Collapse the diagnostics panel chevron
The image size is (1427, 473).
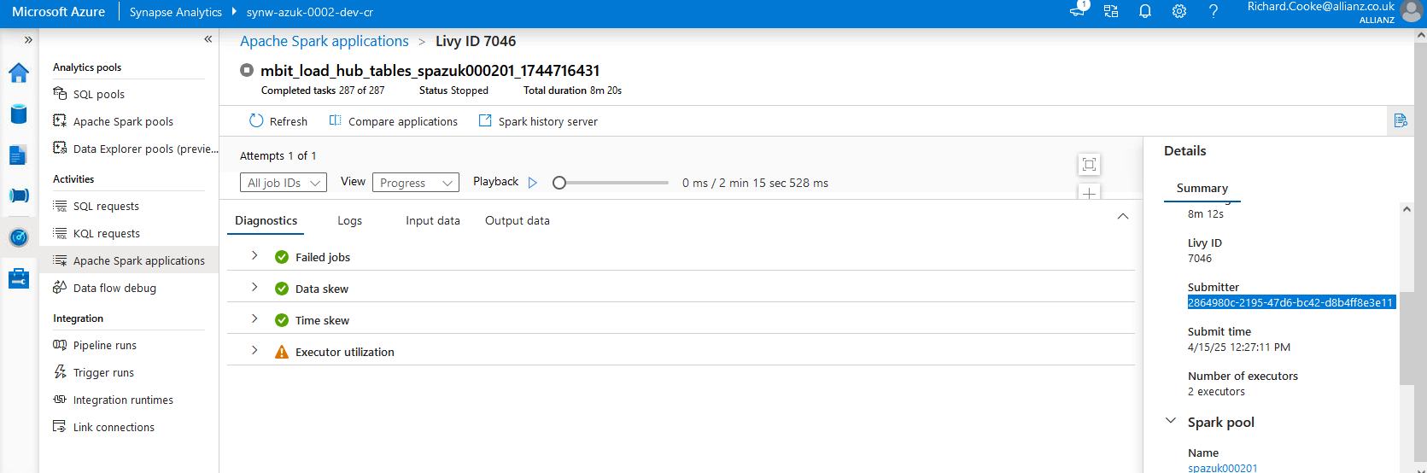1123,217
